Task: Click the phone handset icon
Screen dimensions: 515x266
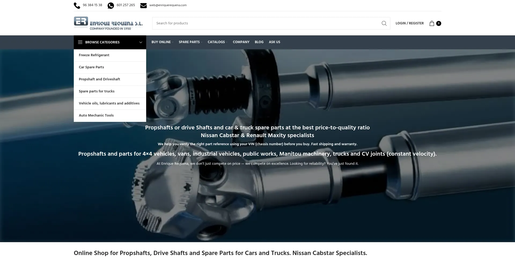Action: point(77,6)
